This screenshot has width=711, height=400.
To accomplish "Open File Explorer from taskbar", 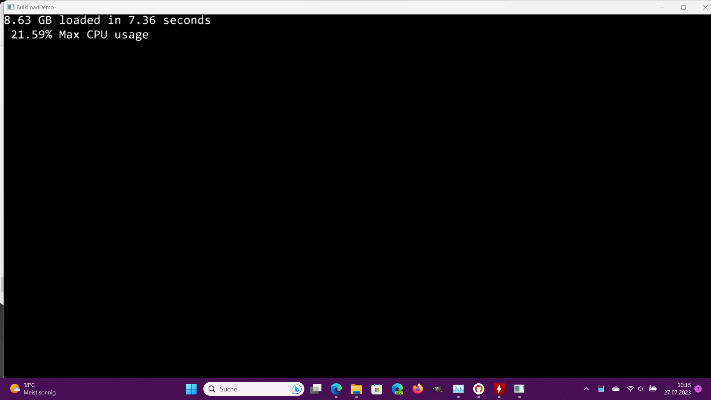I will (x=357, y=389).
